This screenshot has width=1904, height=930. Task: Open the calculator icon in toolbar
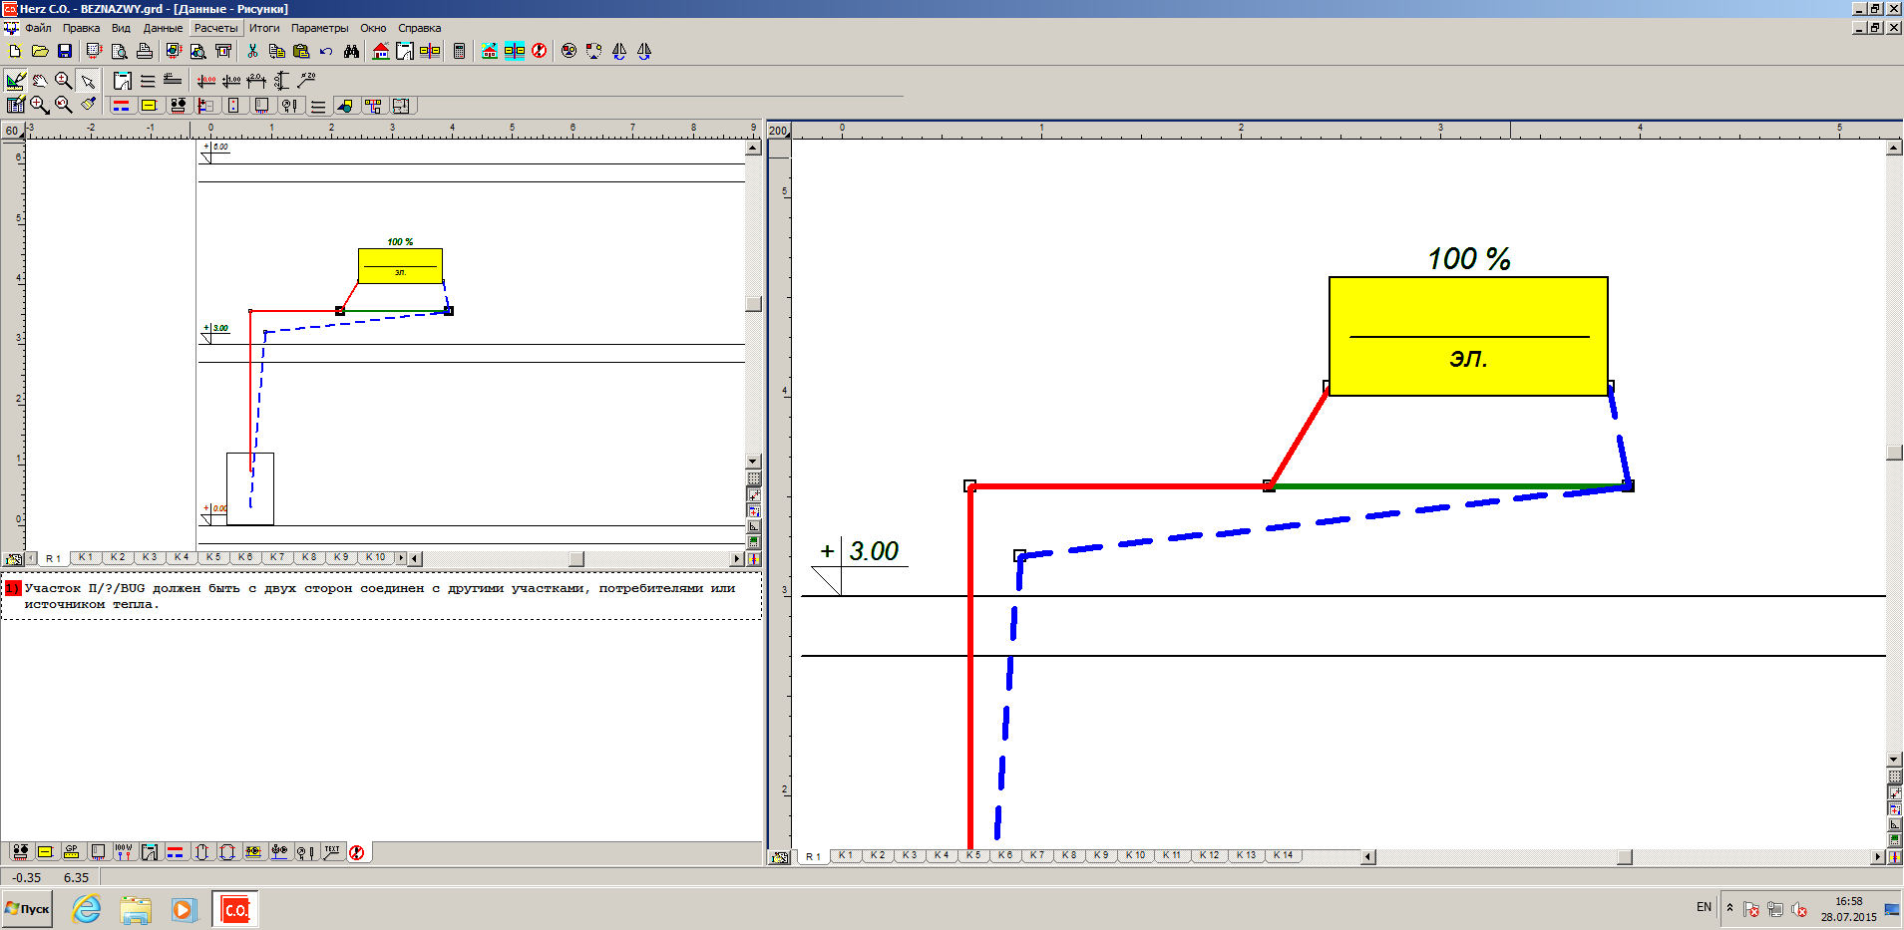click(x=459, y=51)
